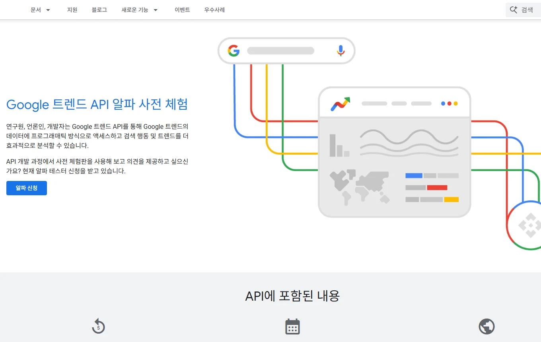Select the 이벤트 menu entry
The width and height of the screenshot is (541, 342).
[182, 10]
